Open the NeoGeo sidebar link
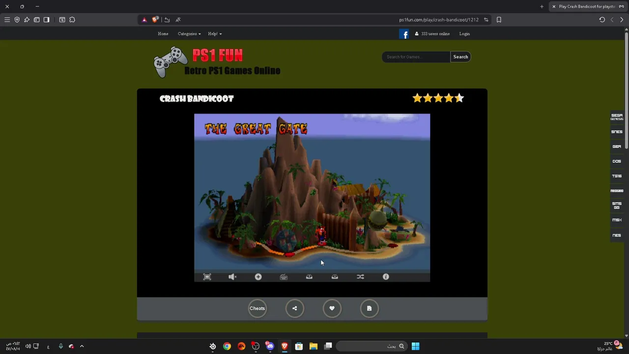 (617, 191)
